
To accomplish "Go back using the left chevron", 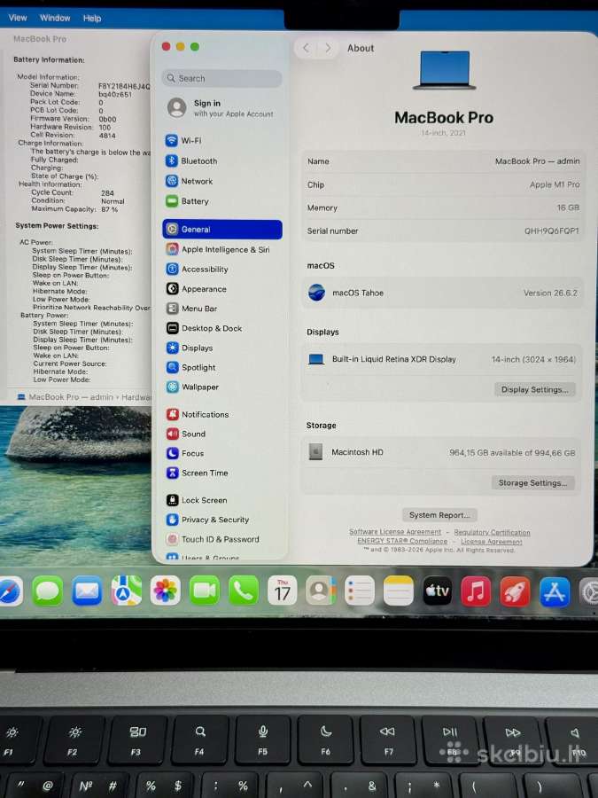I will pyautogui.click(x=306, y=48).
